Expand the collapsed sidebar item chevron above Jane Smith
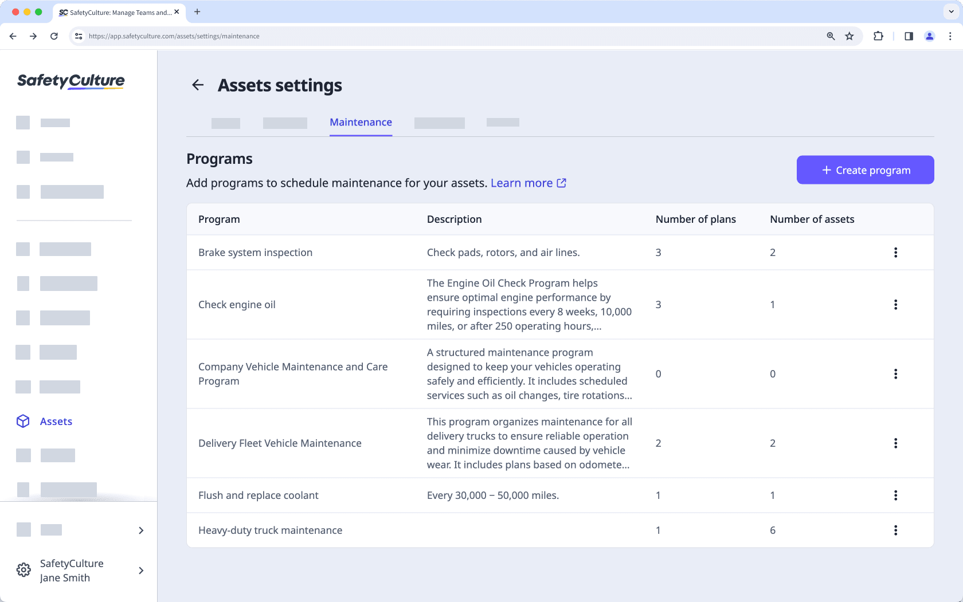The height and width of the screenshot is (602, 963). [x=141, y=530]
